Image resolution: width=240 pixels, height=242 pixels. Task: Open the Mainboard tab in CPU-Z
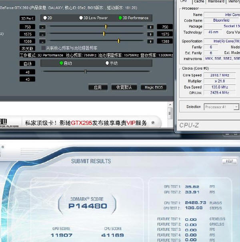216,2
